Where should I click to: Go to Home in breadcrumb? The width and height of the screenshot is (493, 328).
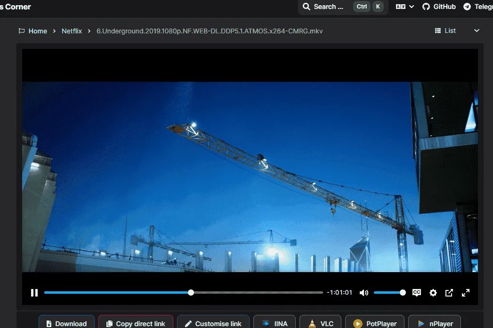click(x=38, y=31)
